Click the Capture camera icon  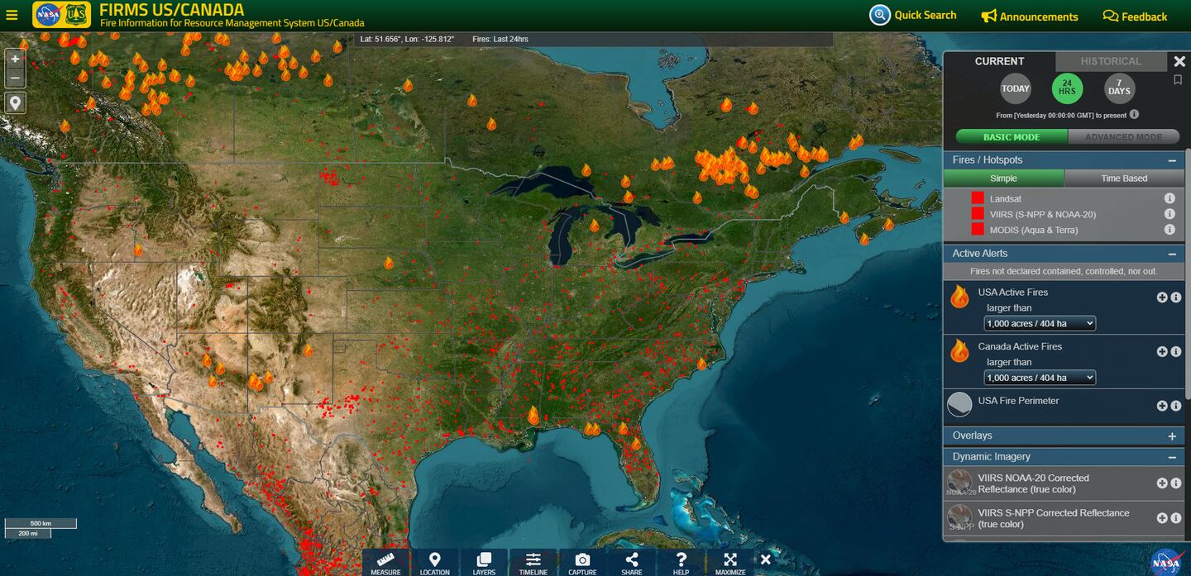582,562
